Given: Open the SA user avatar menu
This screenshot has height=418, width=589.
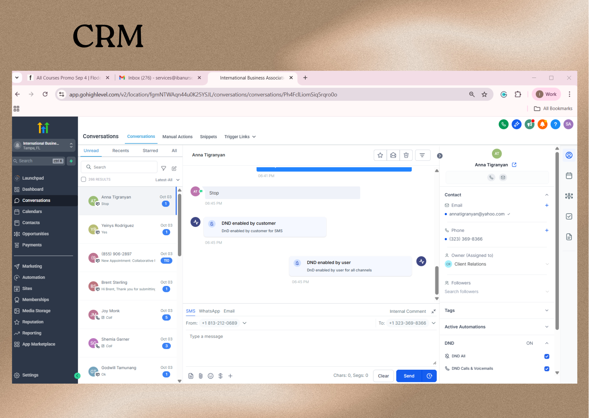Looking at the screenshot, I should 568,124.
